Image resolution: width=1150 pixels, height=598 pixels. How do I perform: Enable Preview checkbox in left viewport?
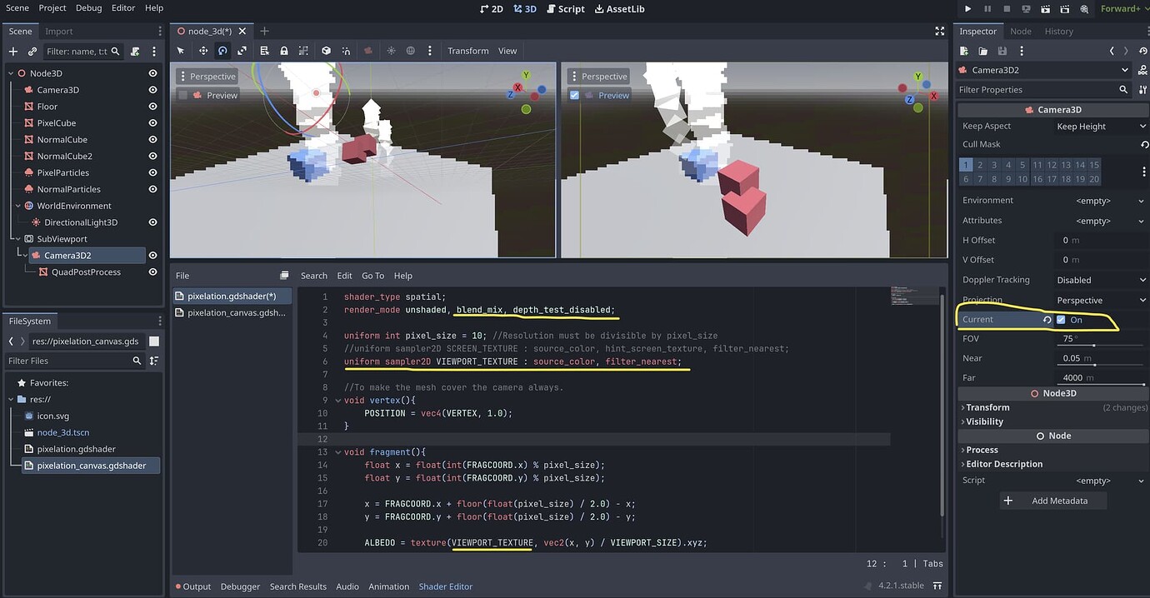tap(182, 95)
